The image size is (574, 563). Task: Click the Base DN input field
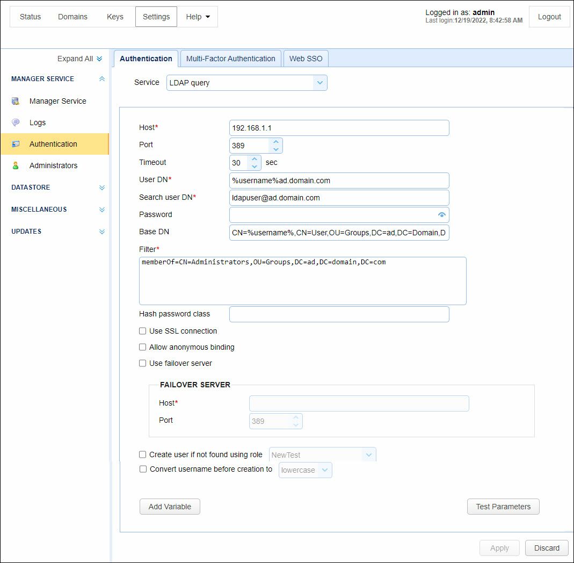pos(339,233)
